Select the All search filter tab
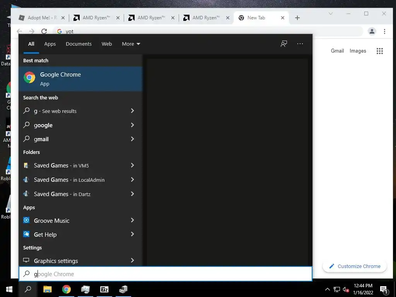This screenshot has width=396, height=297. tap(31, 44)
